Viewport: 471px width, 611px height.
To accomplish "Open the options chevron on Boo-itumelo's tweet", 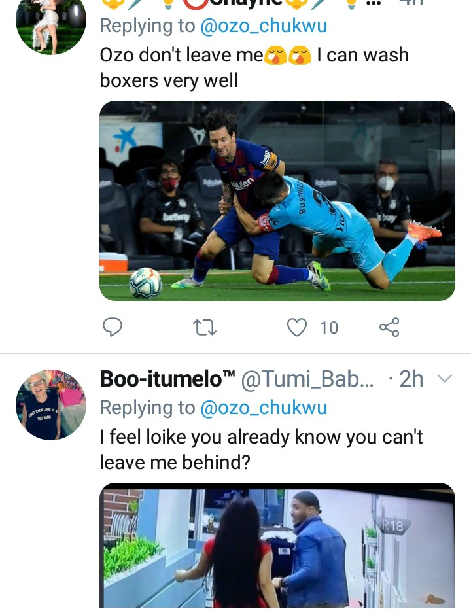I will (x=444, y=379).
